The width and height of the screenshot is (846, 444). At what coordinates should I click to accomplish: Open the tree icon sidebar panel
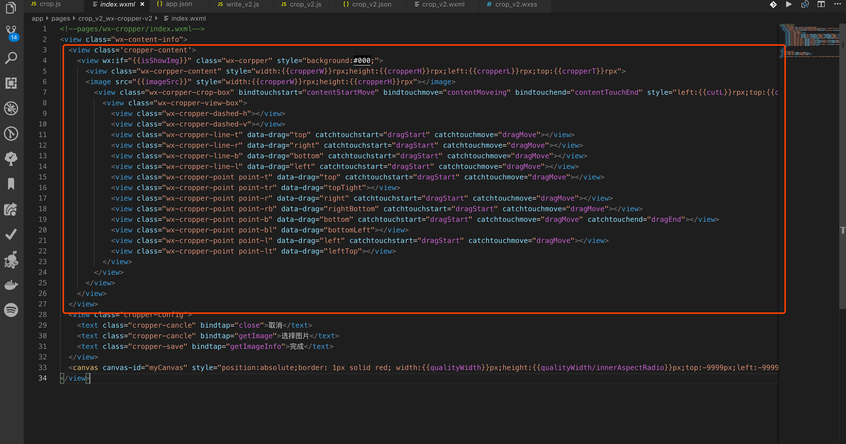point(11,158)
